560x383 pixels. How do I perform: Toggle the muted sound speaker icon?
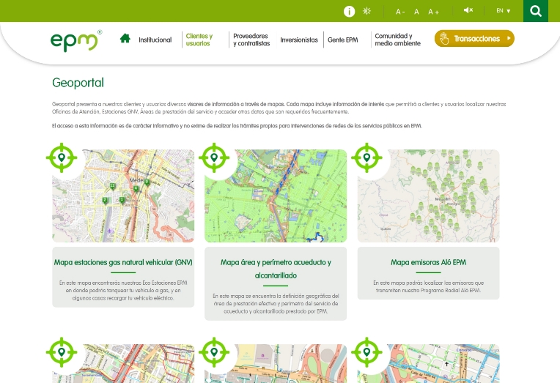[468, 10]
